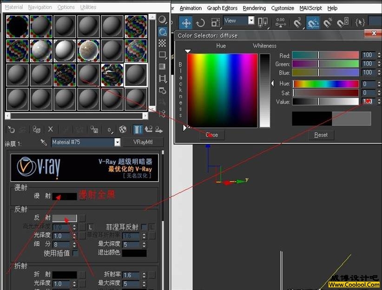Click the Go to Parent icon
The height and width of the screenshot is (290, 382).
[x=148, y=130]
